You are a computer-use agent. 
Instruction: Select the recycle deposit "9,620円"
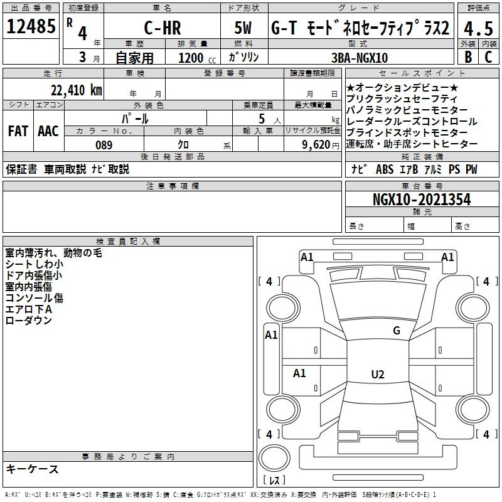click(x=321, y=145)
